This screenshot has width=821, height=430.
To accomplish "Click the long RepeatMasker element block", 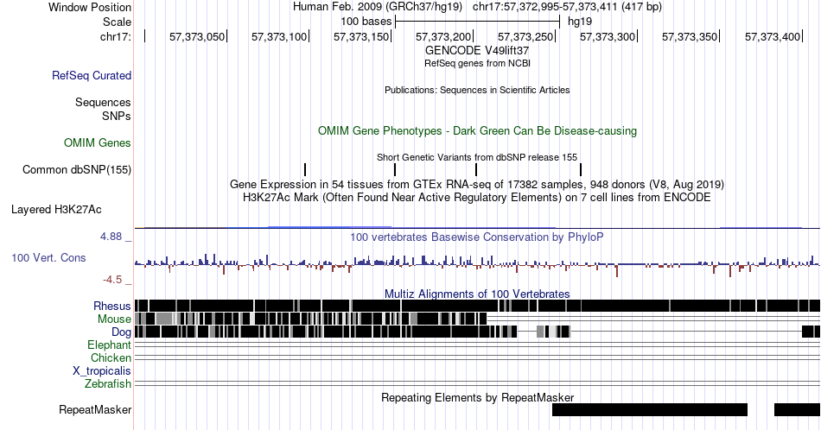I will [650, 409].
